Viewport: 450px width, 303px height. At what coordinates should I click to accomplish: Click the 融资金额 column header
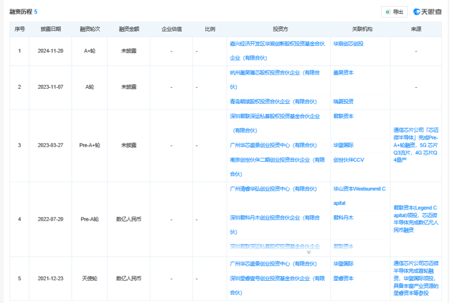(x=129, y=29)
